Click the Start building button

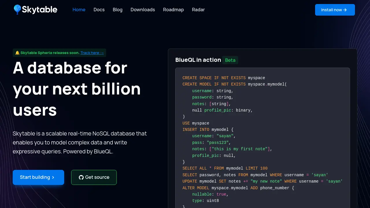click(38, 177)
